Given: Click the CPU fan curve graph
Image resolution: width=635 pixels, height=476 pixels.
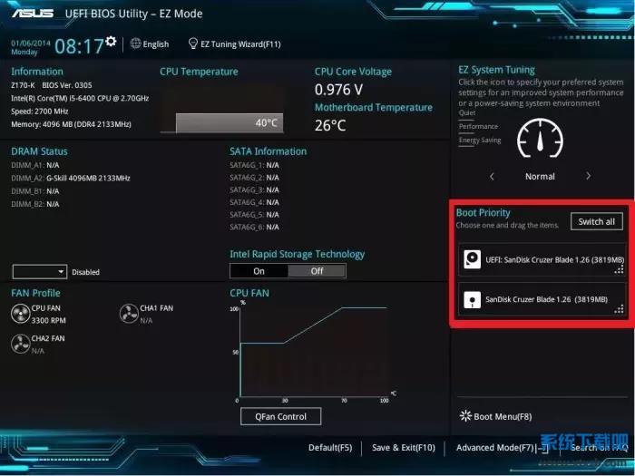Looking at the screenshot, I should [314, 352].
